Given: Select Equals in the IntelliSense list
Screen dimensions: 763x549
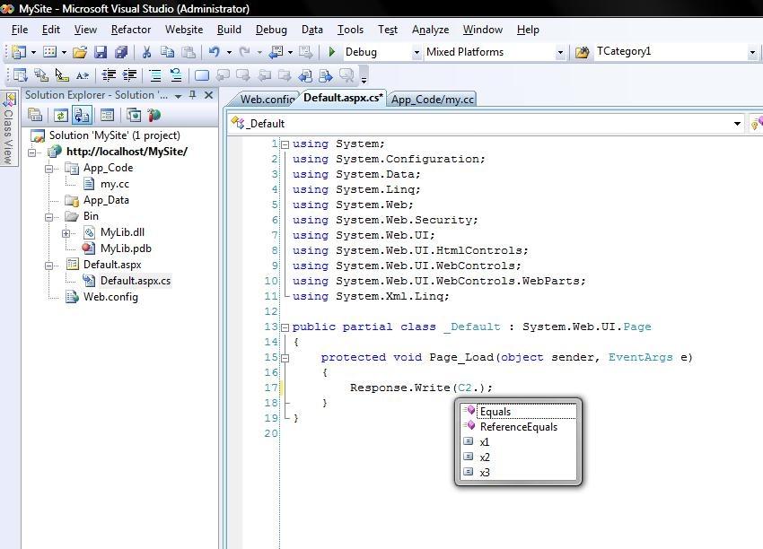Looking at the screenshot, I should coord(518,412).
